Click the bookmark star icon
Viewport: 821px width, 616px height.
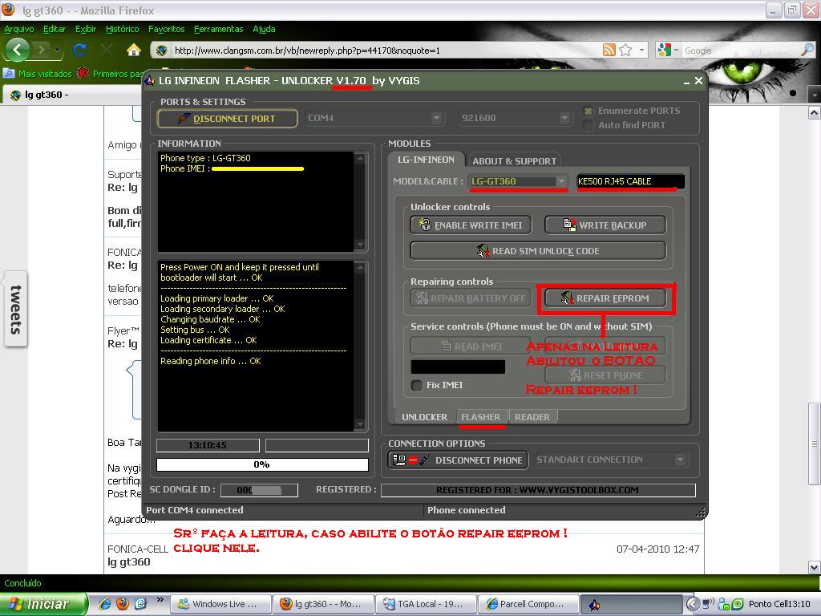[625, 50]
